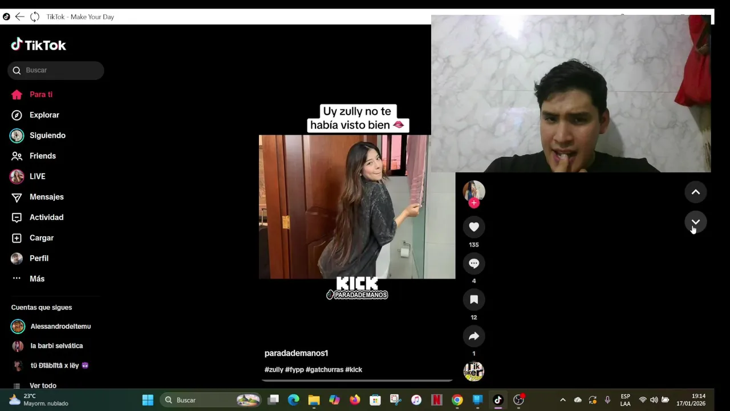Open Mensajes in the sidebar
The image size is (730, 411).
pos(47,198)
